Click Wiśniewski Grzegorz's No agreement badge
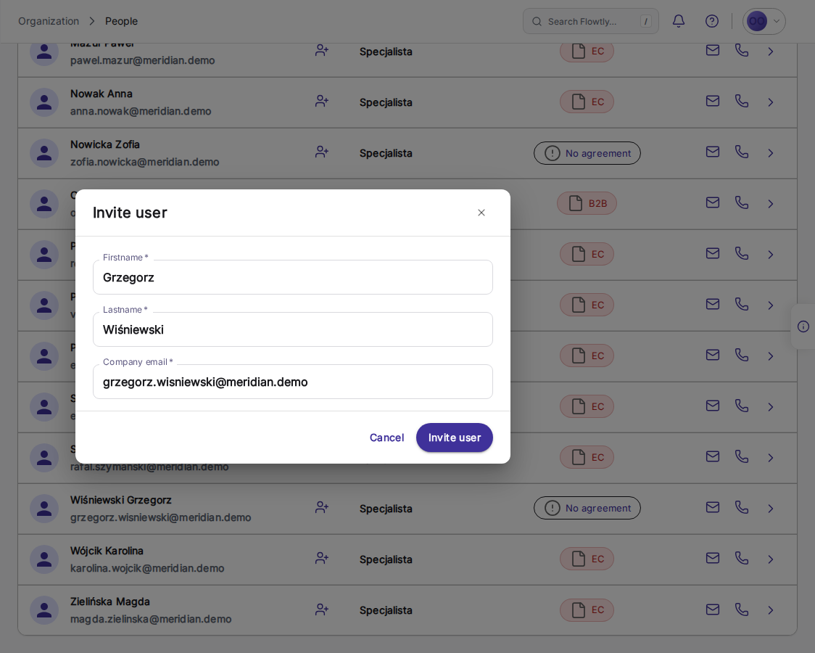815x653 pixels. click(x=587, y=508)
